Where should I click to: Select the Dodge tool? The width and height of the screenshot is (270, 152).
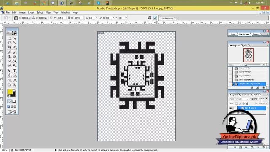click(x=14, y=65)
